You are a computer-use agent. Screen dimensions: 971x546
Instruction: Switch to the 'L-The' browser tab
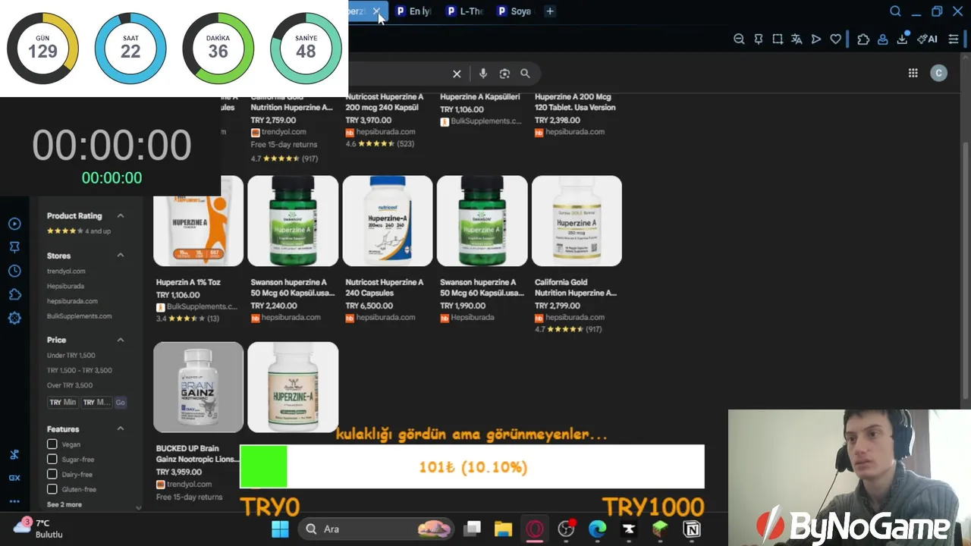[x=464, y=11]
